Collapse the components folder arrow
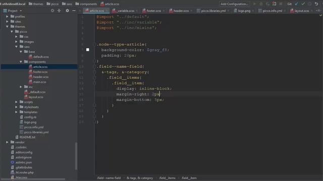323x181 pixels. point(21,62)
